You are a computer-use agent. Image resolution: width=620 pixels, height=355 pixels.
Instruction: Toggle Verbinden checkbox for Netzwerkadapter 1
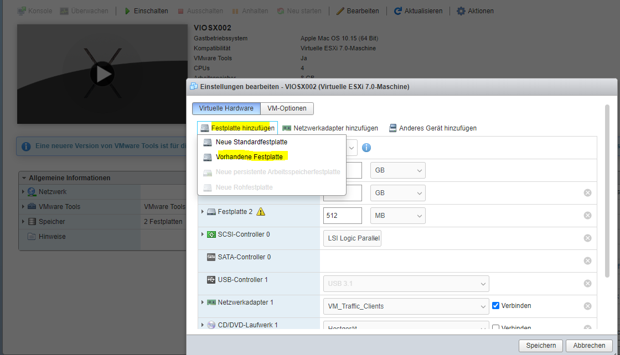pos(495,306)
